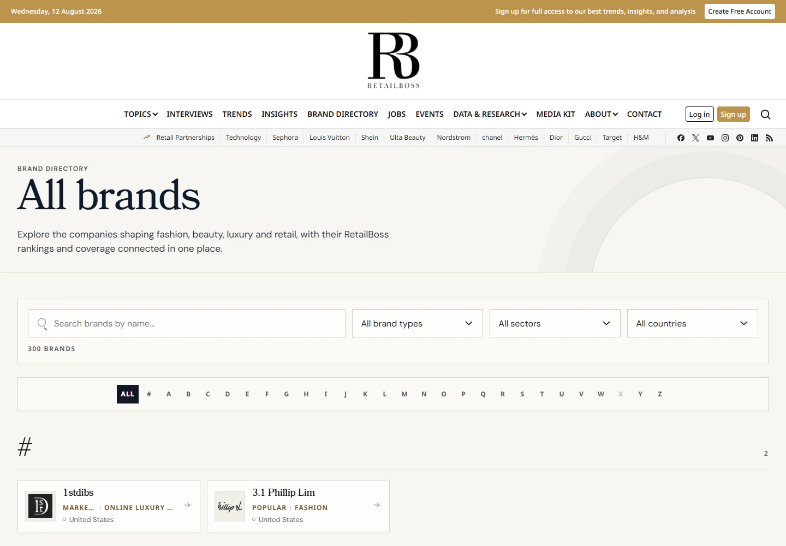786x546 pixels.
Task: Filter brands by letter A
Action: [x=169, y=394]
